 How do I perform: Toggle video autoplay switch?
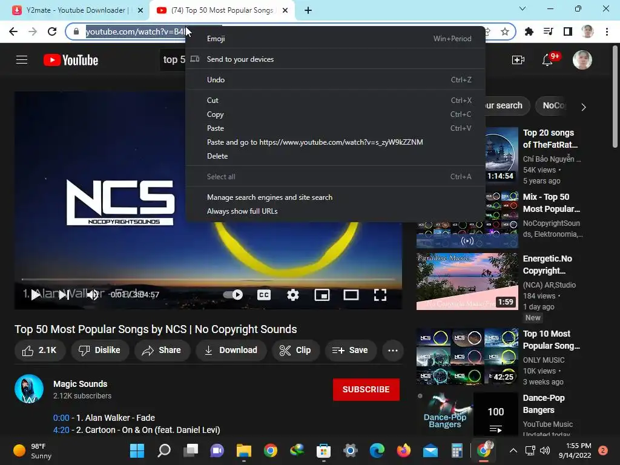[x=233, y=295]
